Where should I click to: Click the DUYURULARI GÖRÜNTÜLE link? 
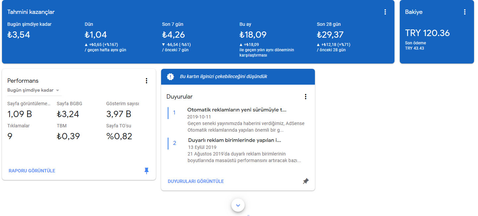point(196,181)
